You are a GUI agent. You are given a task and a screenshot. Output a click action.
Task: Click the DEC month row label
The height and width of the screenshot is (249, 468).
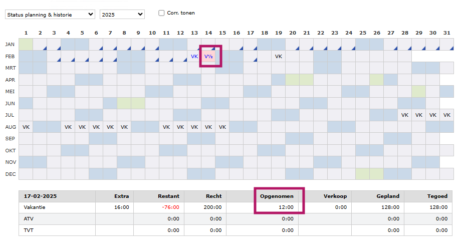(10, 174)
